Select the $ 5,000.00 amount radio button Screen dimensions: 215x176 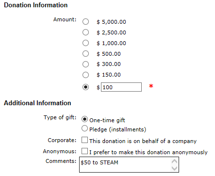[x=85, y=22]
